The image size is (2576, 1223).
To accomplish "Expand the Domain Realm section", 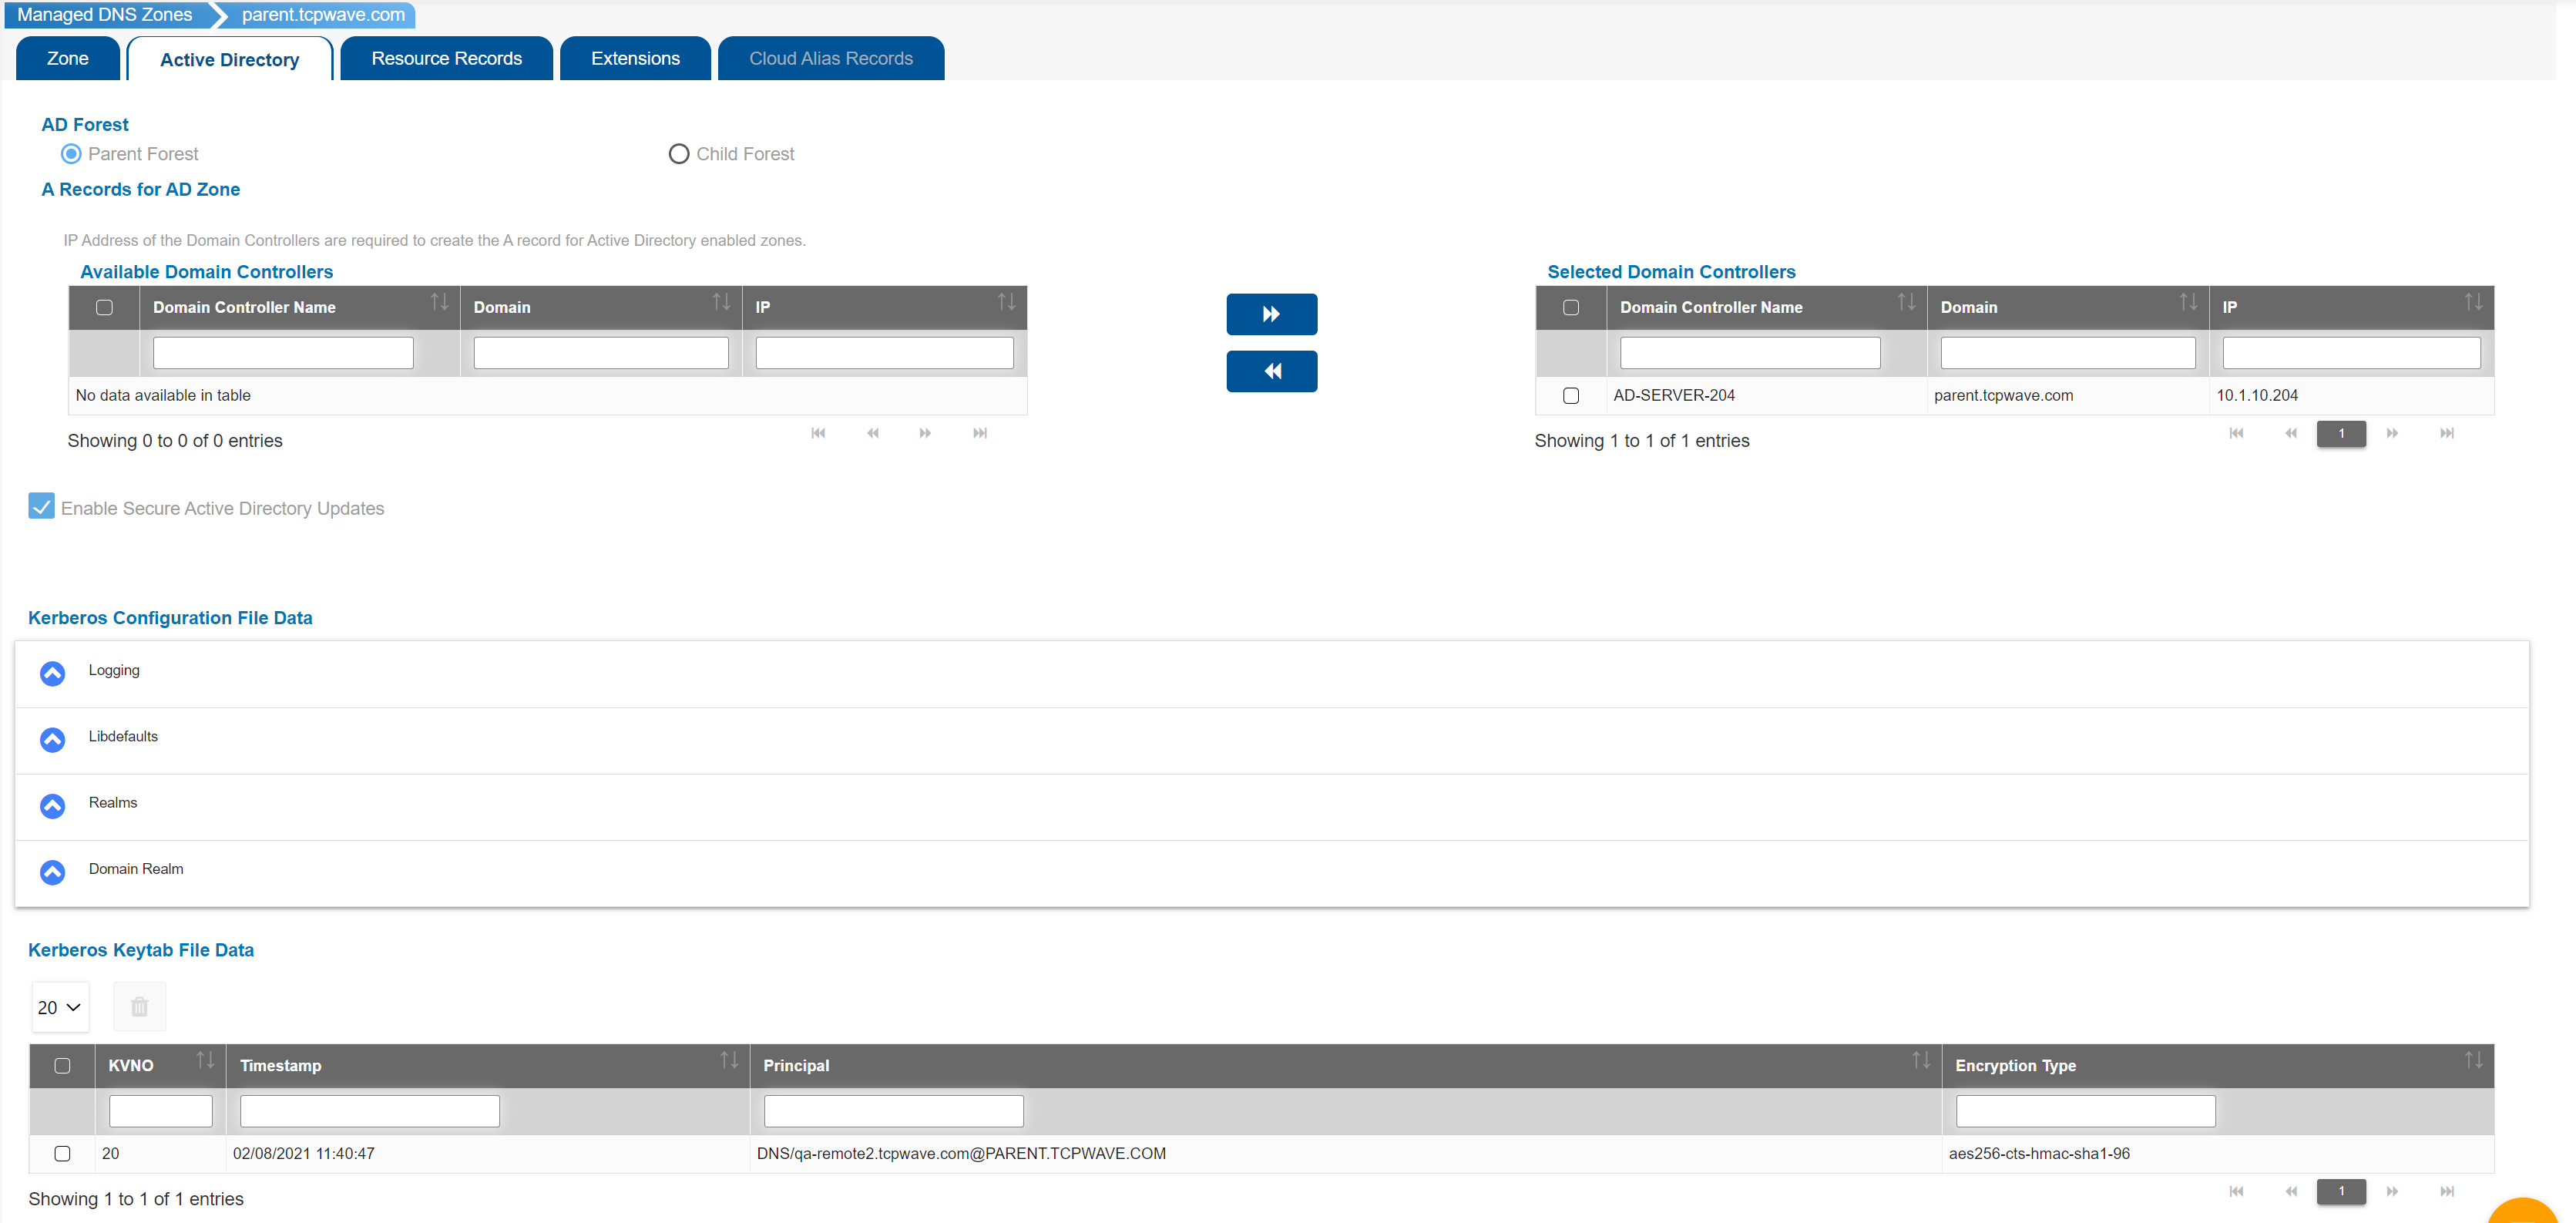I will (x=52, y=872).
